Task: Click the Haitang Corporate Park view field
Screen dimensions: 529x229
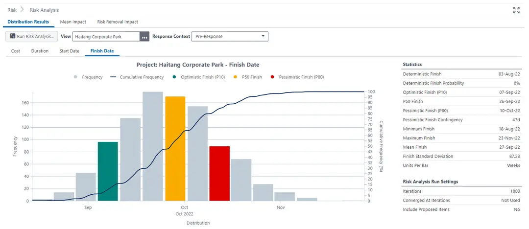Action: 106,37
